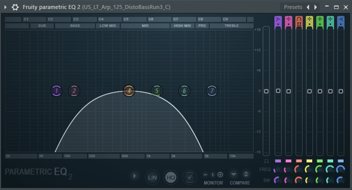This screenshot has height=190, width=352.
Task: Toggle LIN linear phase mode
Action: (x=152, y=178)
